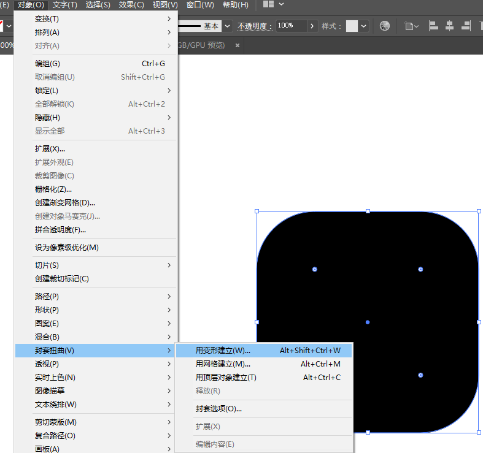The width and height of the screenshot is (483, 453).
Task: Close the document tab with the x
Action: (x=237, y=45)
